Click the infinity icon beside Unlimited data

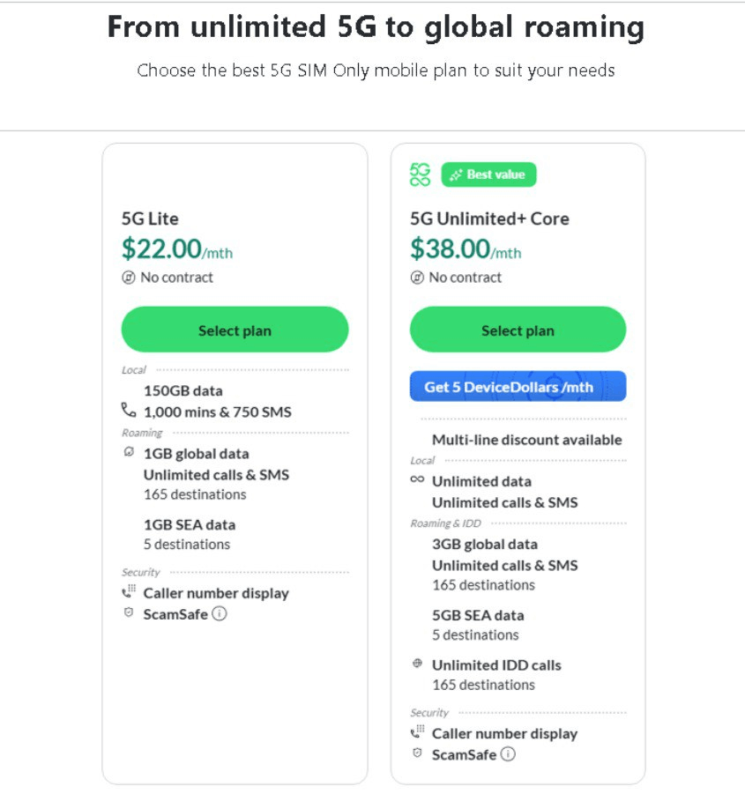(417, 479)
